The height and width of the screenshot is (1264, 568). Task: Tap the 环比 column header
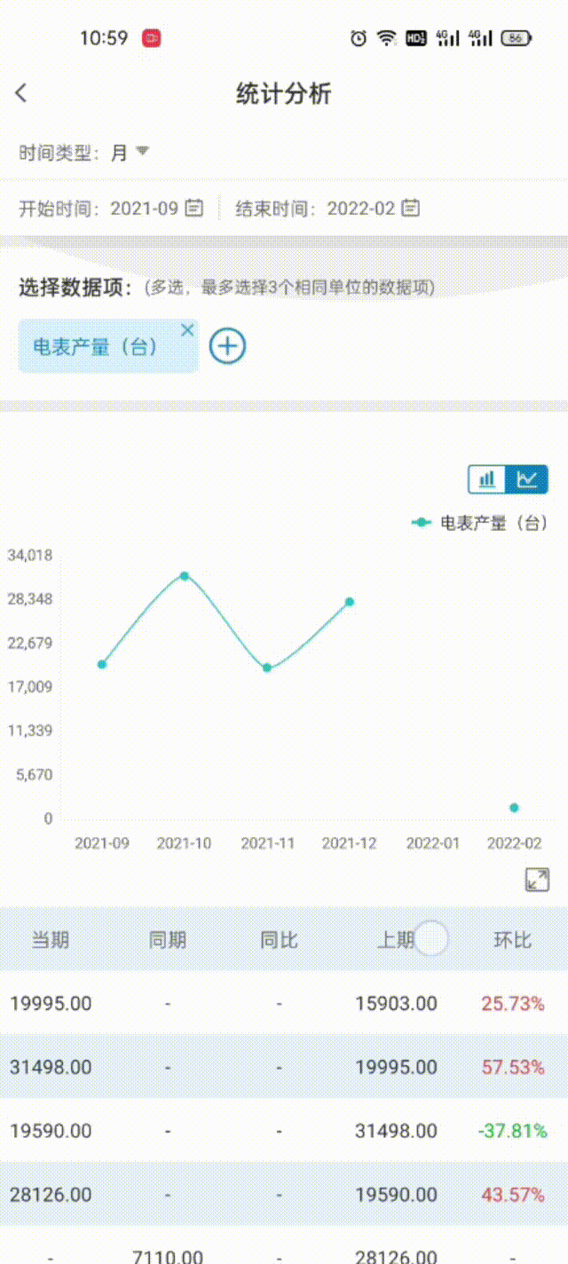pyautogui.click(x=512, y=940)
